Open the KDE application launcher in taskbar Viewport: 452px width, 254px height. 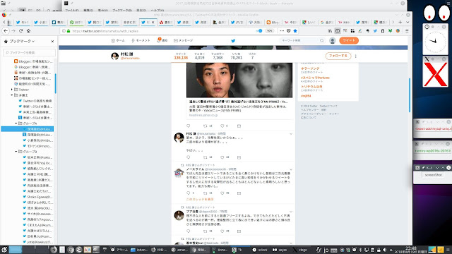[4, 249]
